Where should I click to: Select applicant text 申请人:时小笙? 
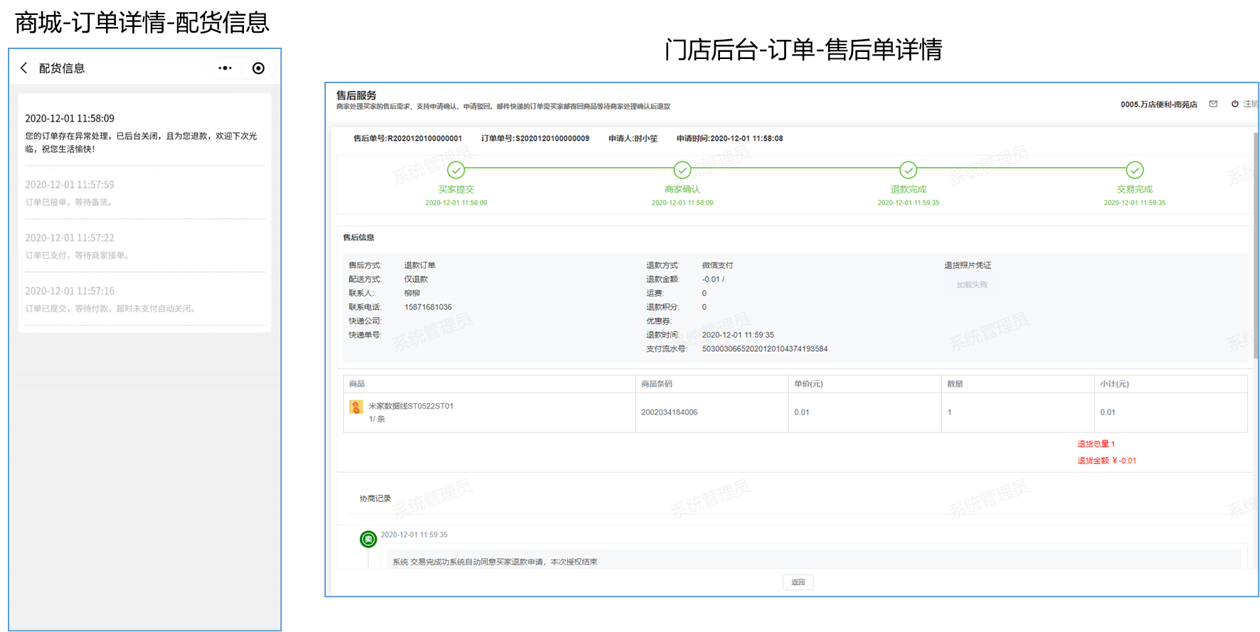click(633, 139)
